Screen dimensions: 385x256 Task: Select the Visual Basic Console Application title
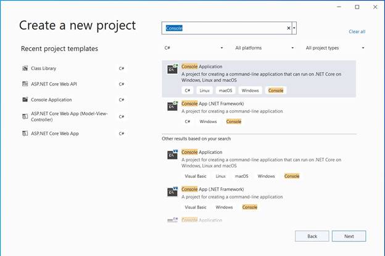202,152
